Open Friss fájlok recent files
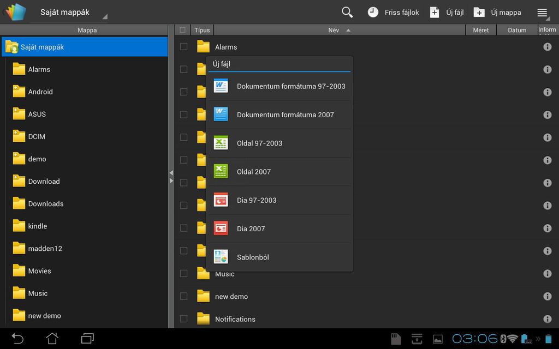The height and width of the screenshot is (349, 559). click(393, 12)
